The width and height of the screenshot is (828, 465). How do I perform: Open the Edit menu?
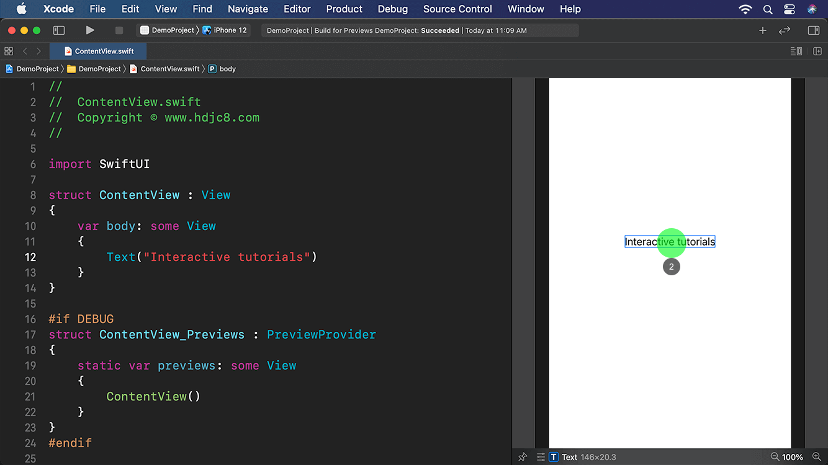coord(130,9)
